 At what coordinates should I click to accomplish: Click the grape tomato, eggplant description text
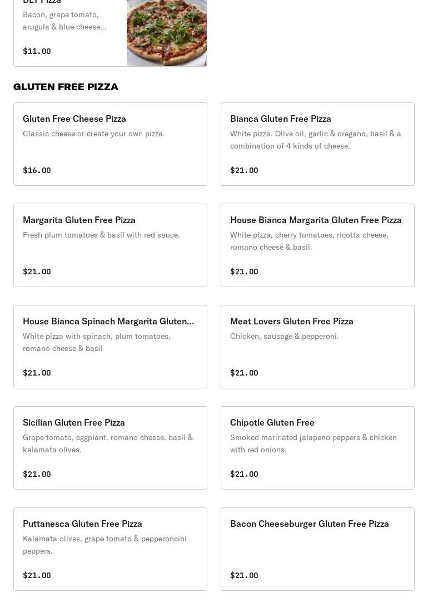[108, 443]
